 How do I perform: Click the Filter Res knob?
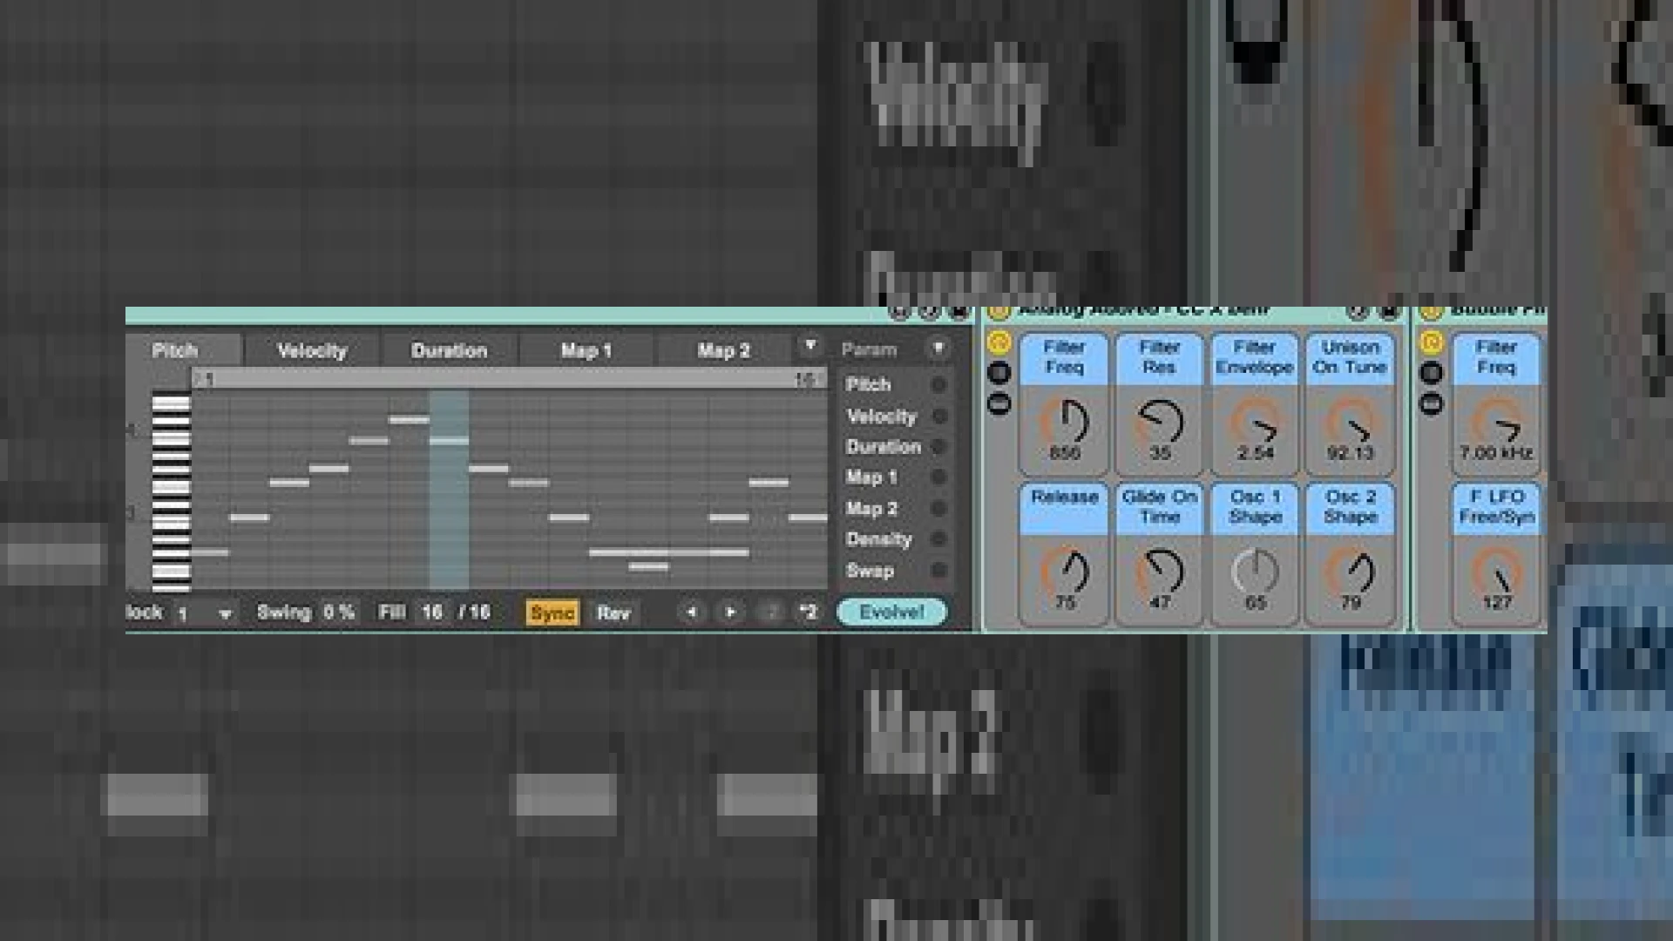coord(1160,423)
